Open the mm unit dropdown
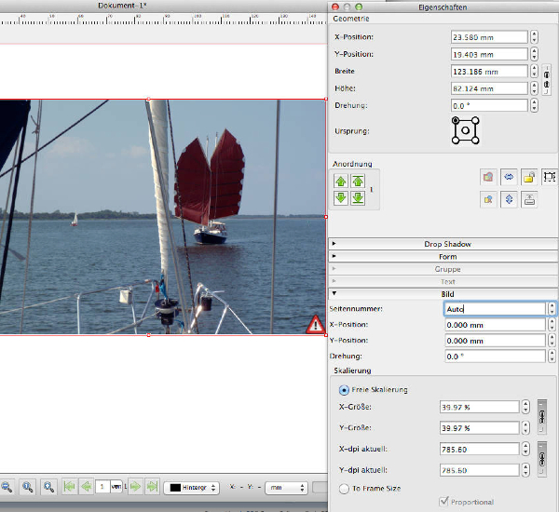Viewport: 559px width, 512px height. click(286, 487)
